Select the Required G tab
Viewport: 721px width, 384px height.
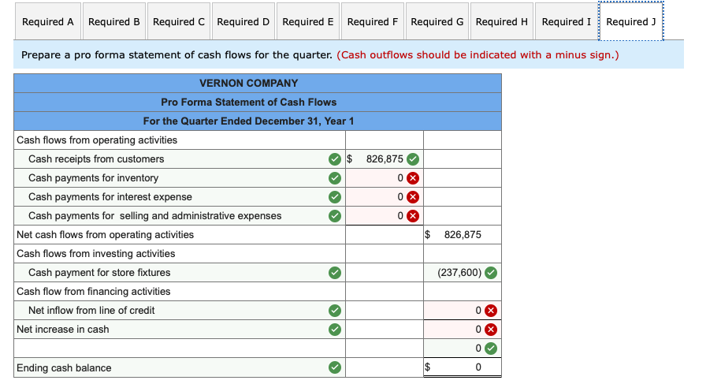(x=437, y=21)
